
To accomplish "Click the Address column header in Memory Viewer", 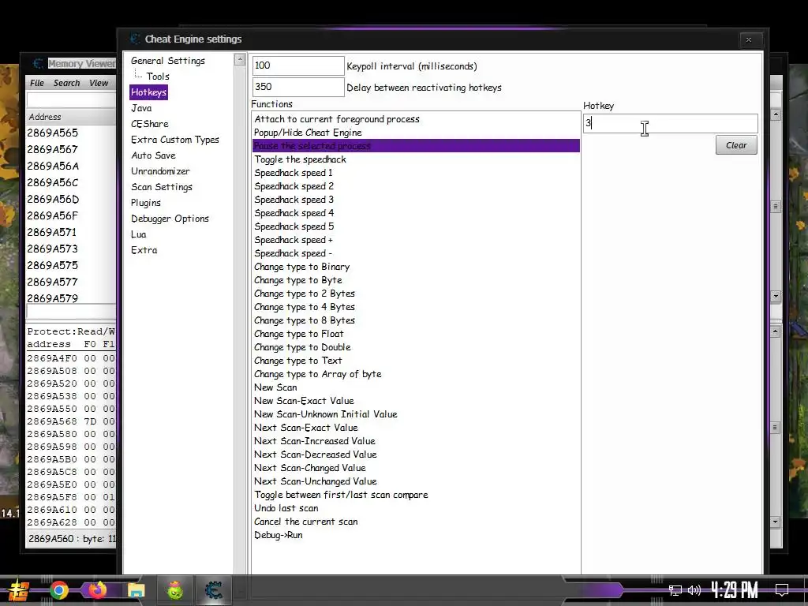I will (70, 117).
